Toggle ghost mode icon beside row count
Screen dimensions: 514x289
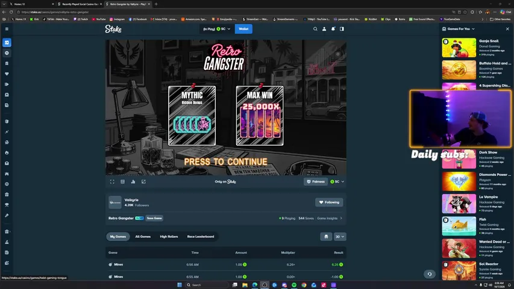pos(326,237)
